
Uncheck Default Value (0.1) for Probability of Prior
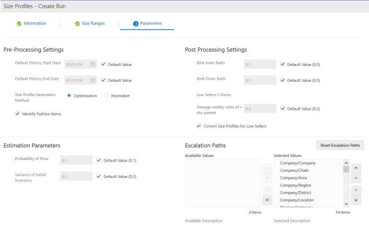[99, 161]
